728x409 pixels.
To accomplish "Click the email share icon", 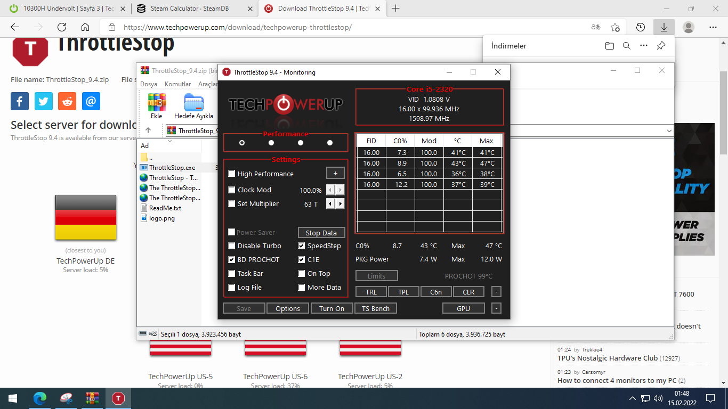I will click(x=91, y=101).
